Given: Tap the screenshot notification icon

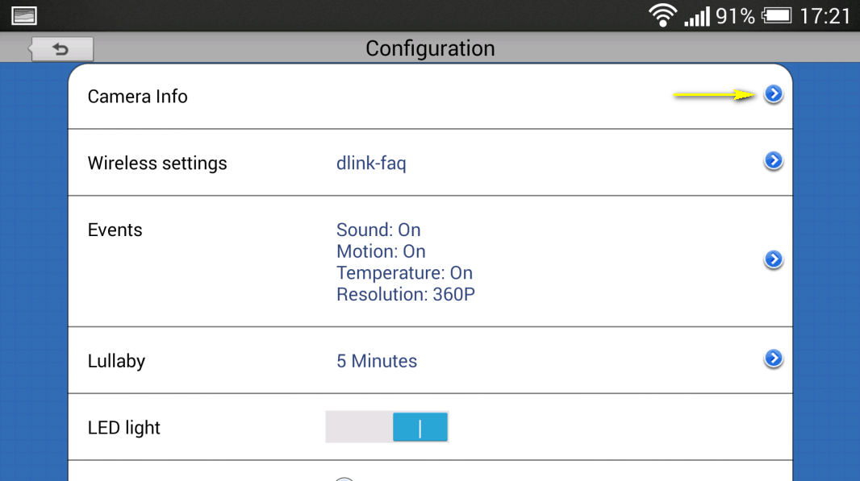Looking at the screenshot, I should 24,15.
